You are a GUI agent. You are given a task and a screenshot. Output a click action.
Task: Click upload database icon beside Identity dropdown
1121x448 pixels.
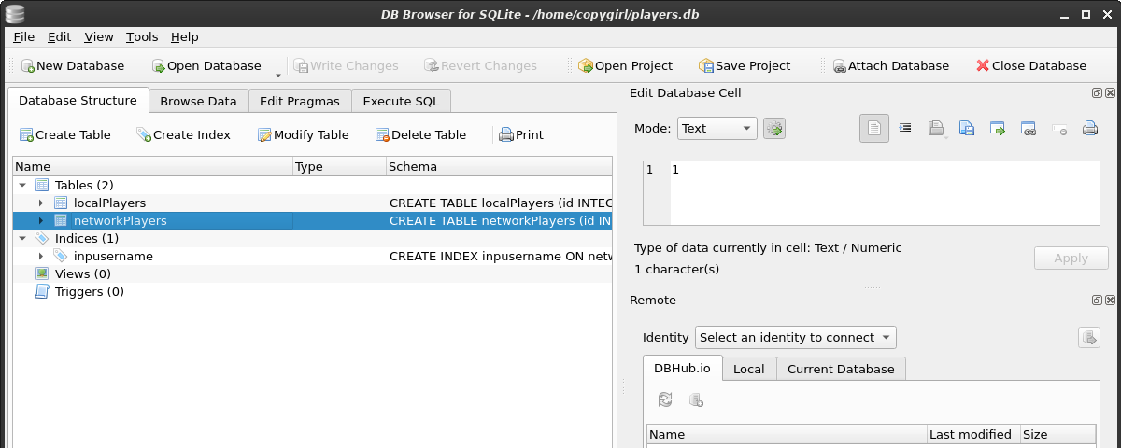click(1088, 338)
